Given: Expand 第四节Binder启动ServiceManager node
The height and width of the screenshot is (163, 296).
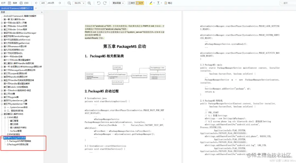Looking at the screenshot, I should 2,33.
